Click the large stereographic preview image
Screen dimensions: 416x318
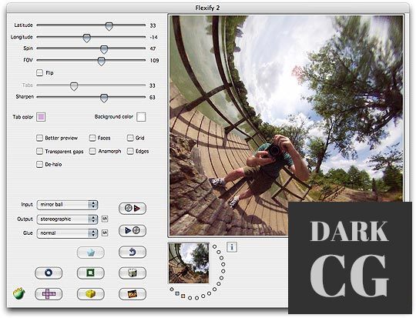(x=286, y=126)
